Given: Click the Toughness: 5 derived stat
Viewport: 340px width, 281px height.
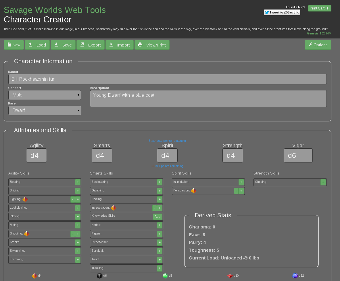Looking at the screenshot, I should [204, 250].
